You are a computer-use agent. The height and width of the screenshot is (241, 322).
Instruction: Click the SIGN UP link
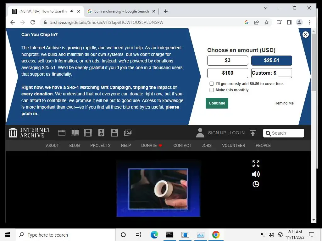tap(217, 133)
